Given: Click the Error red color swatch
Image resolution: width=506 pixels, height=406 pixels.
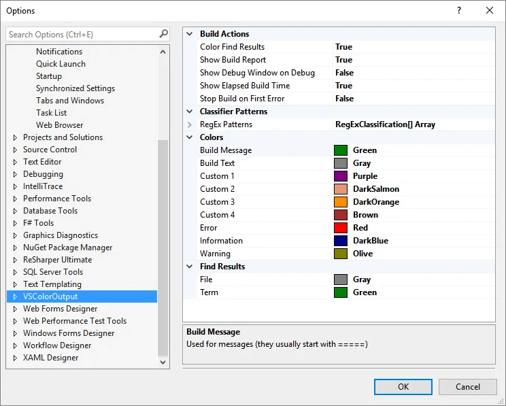Looking at the screenshot, I should 341,228.
